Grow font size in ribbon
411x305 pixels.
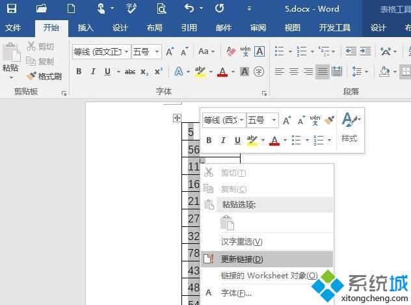coord(170,51)
